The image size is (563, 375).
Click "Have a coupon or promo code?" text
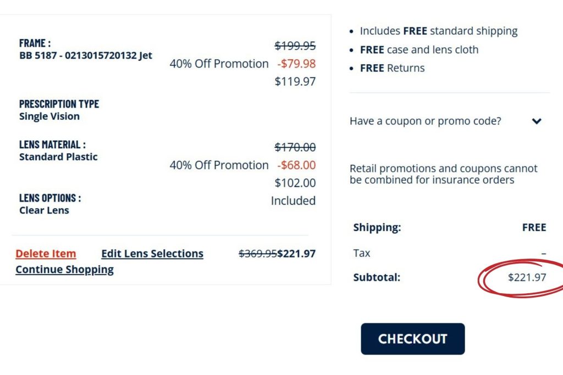click(425, 121)
